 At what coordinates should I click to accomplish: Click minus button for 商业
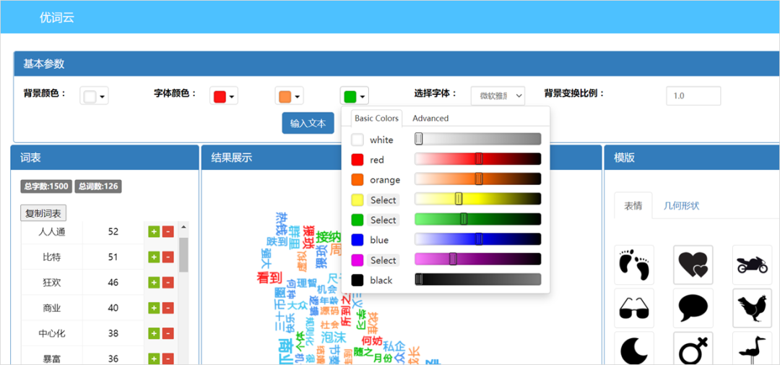coord(168,308)
